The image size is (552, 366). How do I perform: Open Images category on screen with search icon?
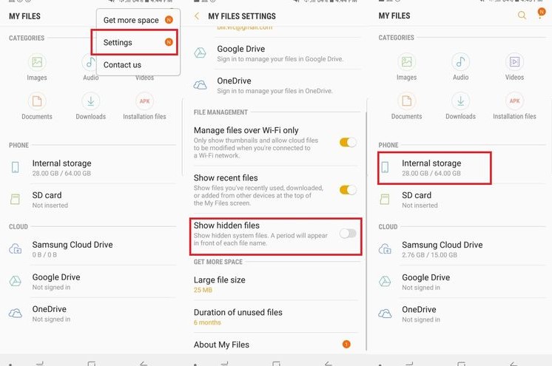407,67
